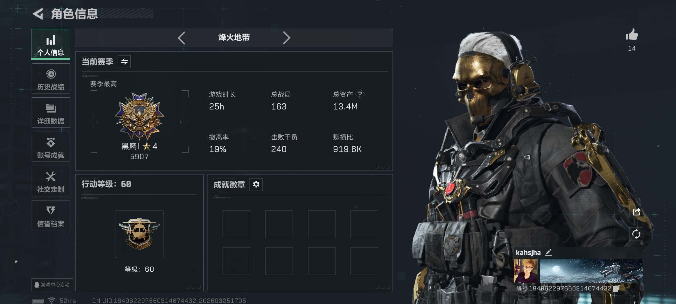Like the profile with the thumbs-up icon

click(632, 35)
